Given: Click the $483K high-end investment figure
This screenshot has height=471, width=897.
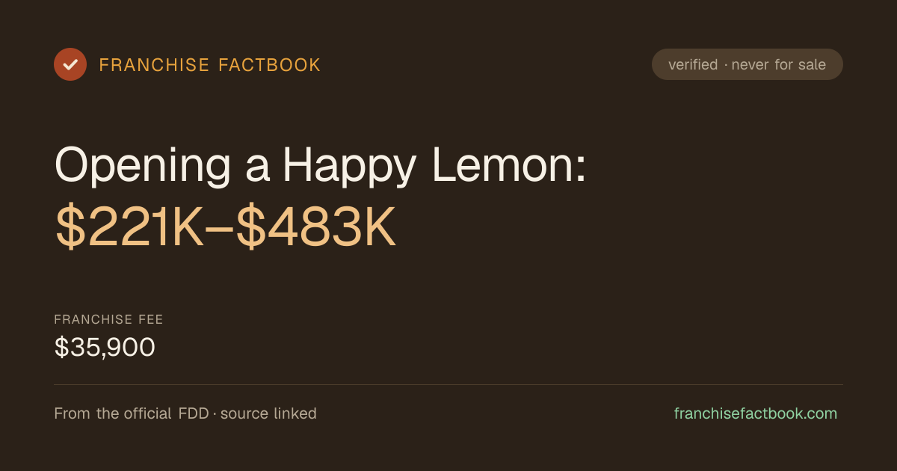Looking at the screenshot, I should click(x=316, y=229).
